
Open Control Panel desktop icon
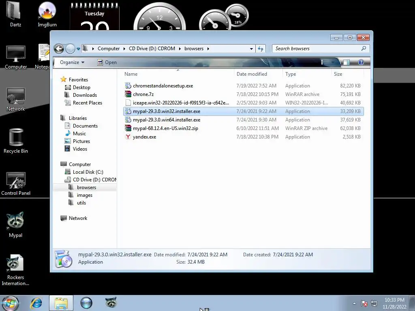(16, 184)
